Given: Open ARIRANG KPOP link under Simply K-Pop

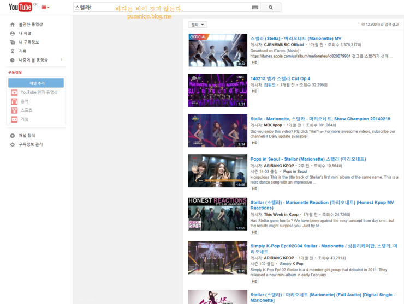Looking at the screenshot, I should pyautogui.click(x=279, y=258).
